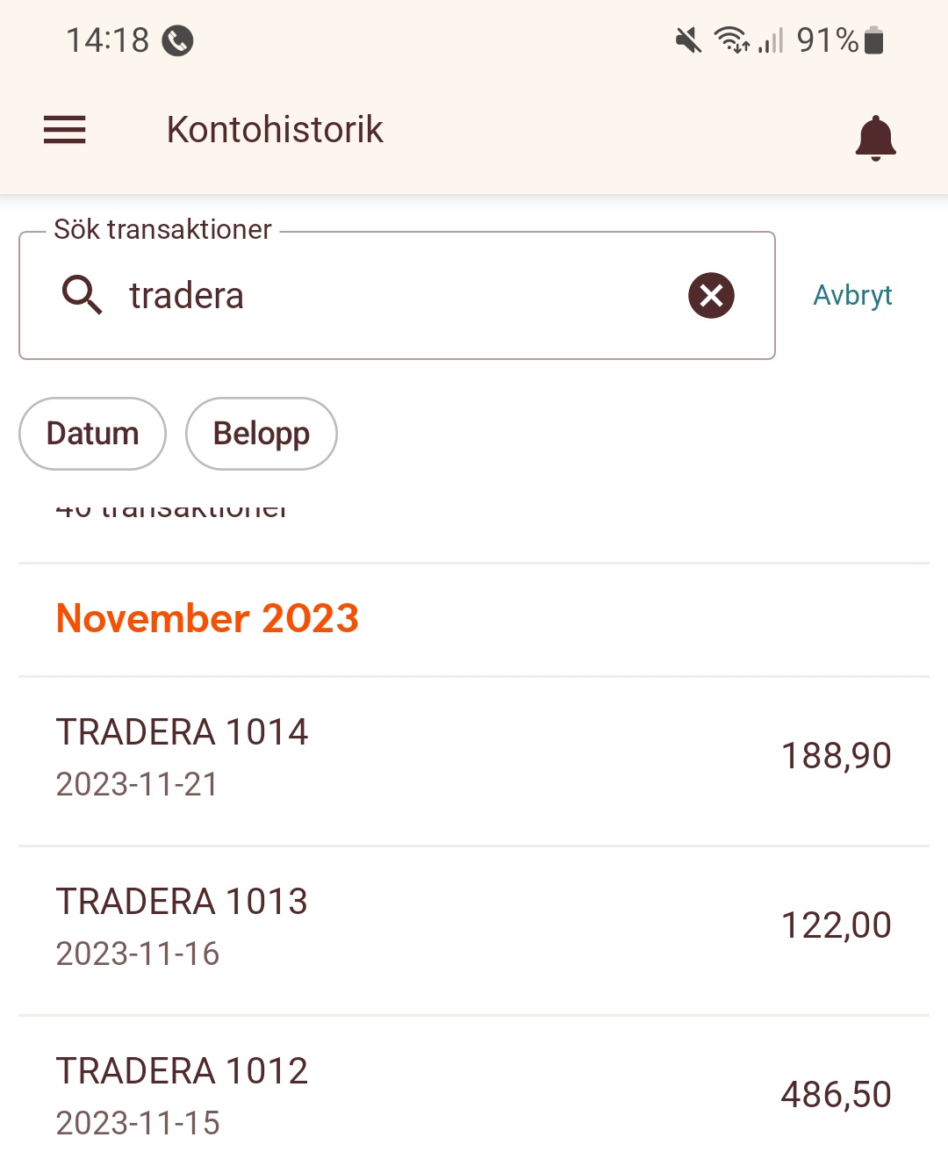This screenshot has width=948, height=1166.
Task: Focus the Sök transaktioner search field
Action: tap(395, 295)
